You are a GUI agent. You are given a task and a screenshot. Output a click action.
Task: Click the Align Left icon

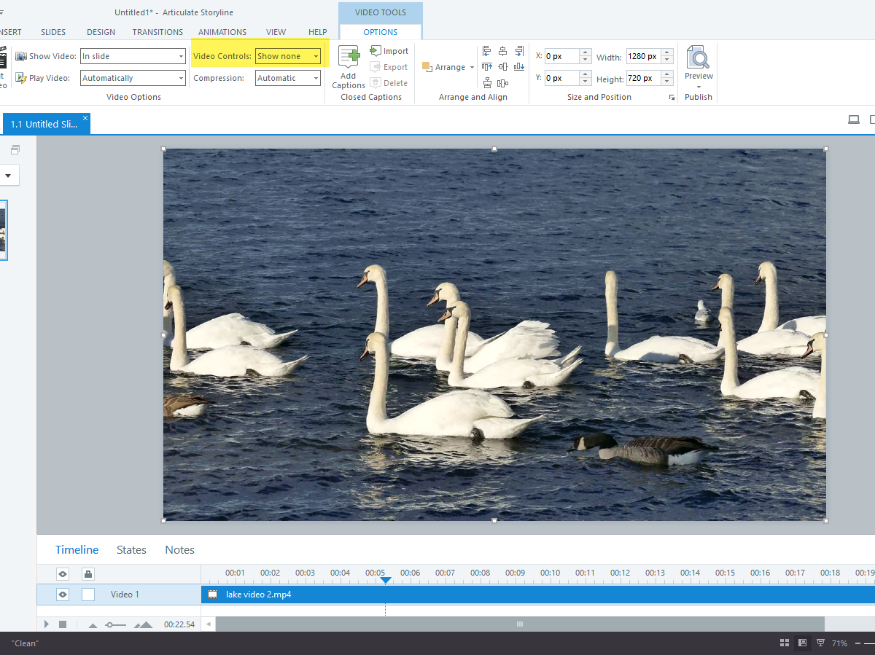[486, 51]
